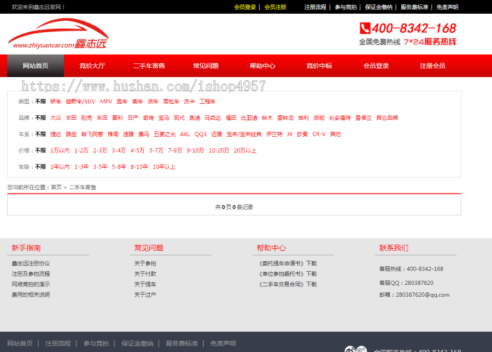Viewport: 492px width, 352px height.
Task: Filter price by 20万以上
Action: (x=245, y=151)
